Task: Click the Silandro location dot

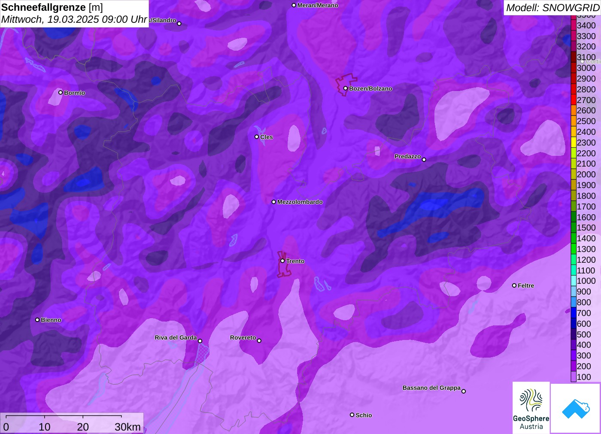Action: pos(179,23)
